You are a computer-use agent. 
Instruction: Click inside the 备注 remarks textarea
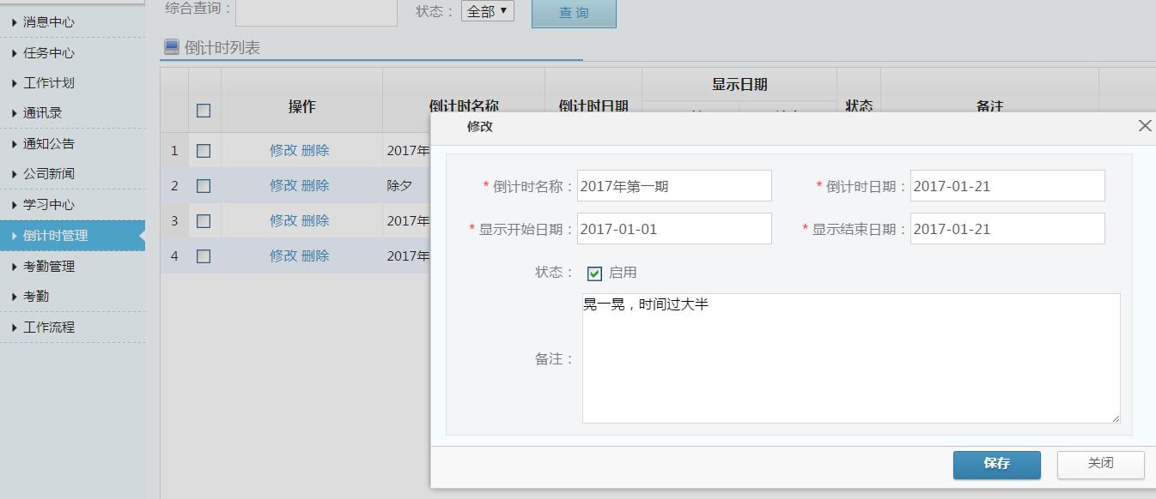[850, 358]
